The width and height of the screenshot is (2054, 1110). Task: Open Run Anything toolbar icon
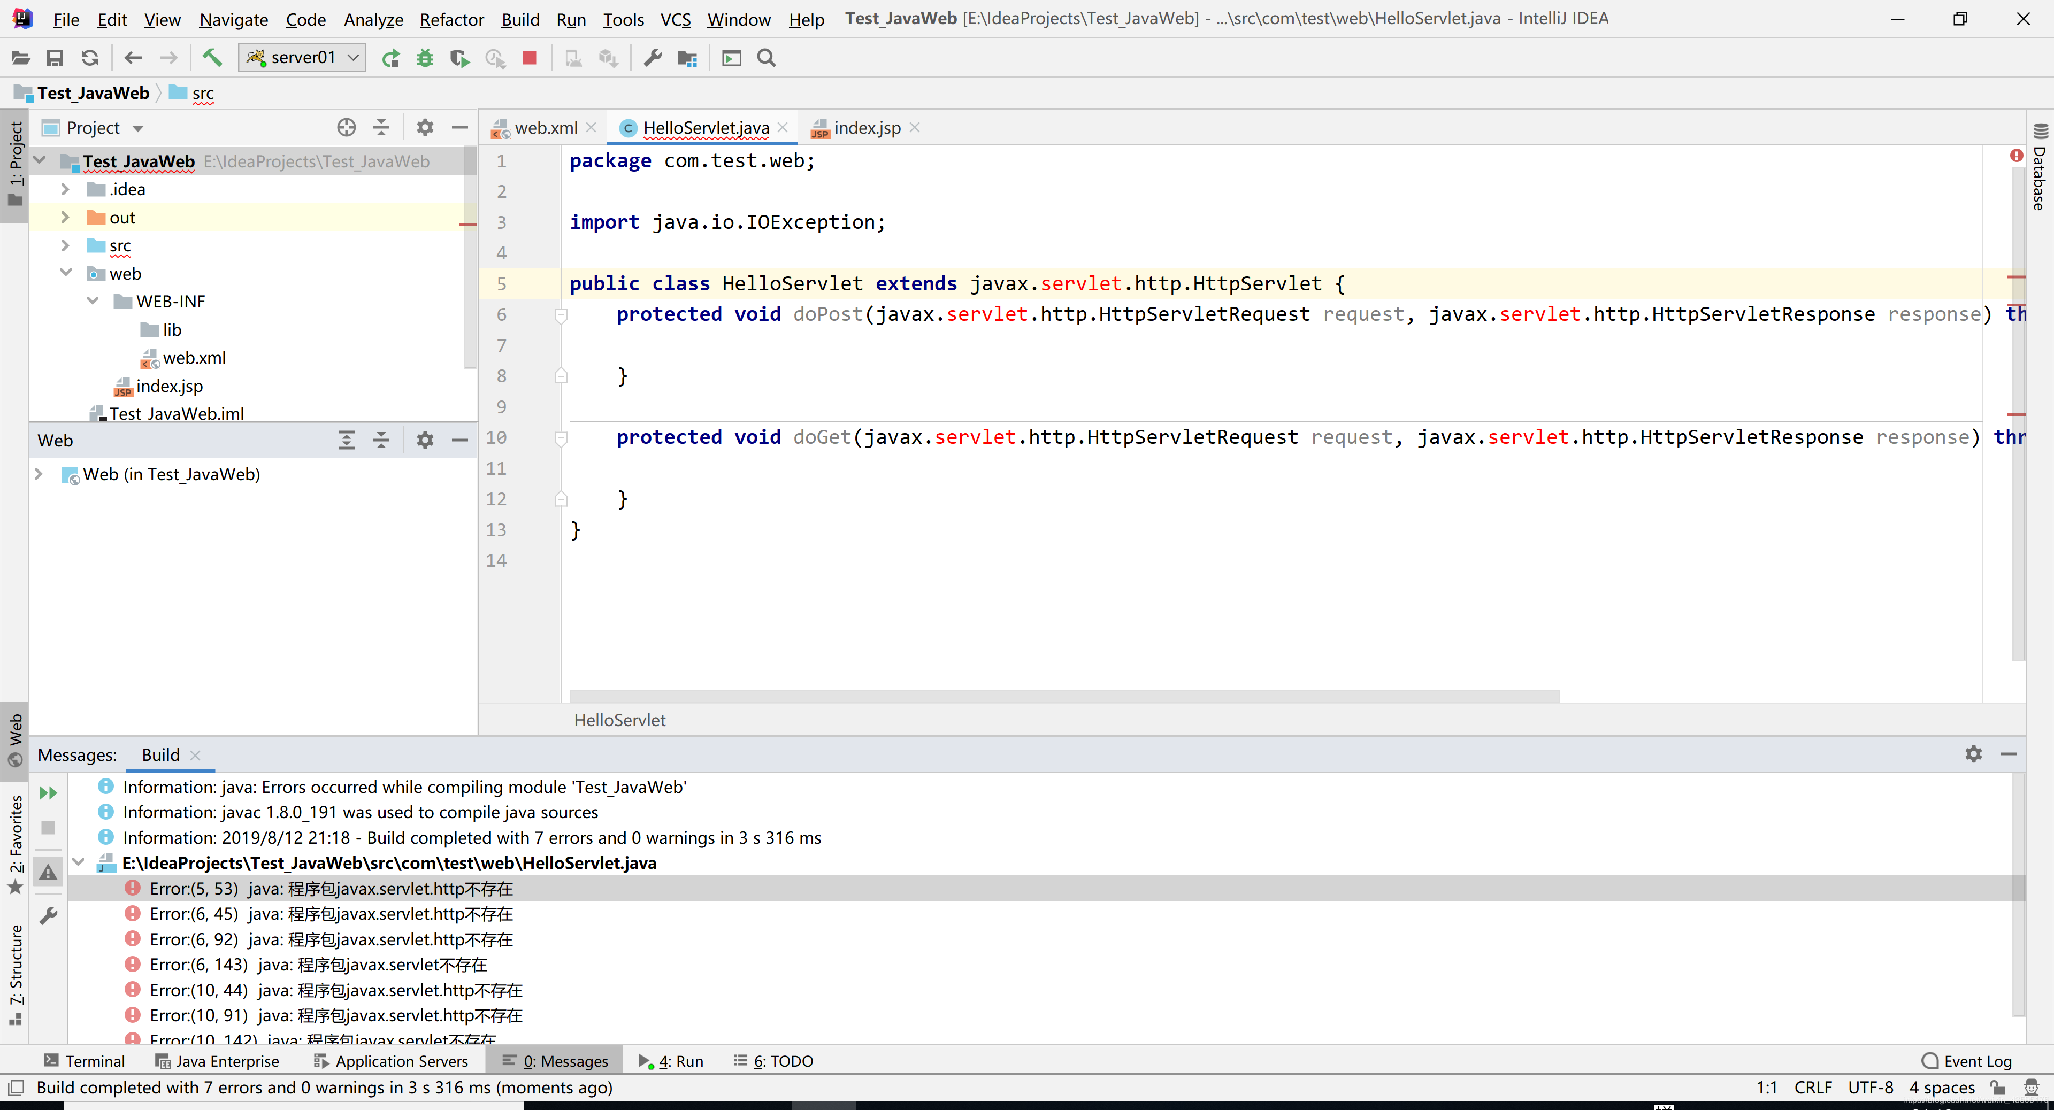pyautogui.click(x=731, y=57)
